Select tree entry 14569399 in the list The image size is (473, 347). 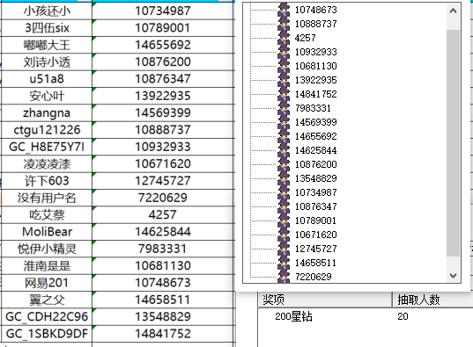316,122
